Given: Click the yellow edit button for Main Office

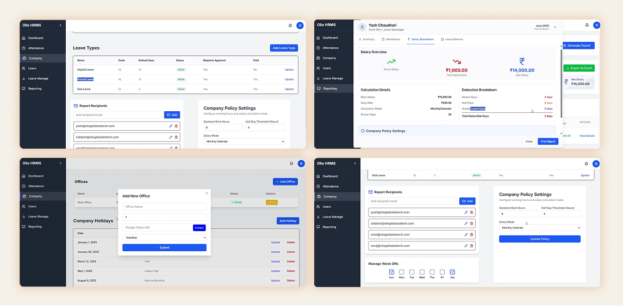Looking at the screenshot, I should (272, 202).
